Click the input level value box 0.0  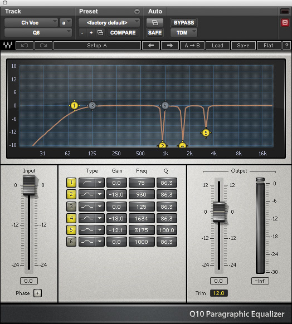[29, 281]
